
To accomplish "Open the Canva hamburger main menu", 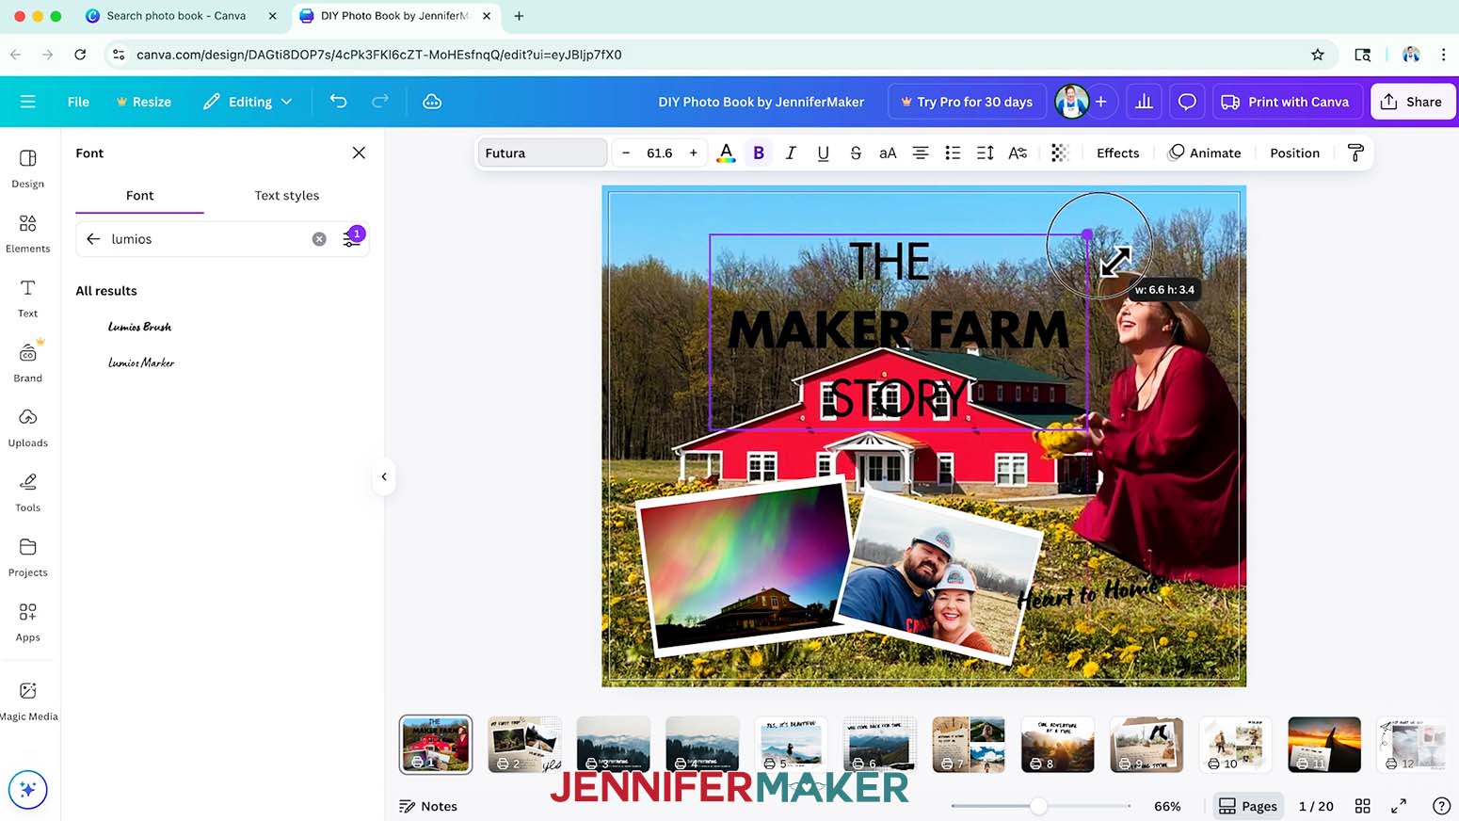I will 27,102.
